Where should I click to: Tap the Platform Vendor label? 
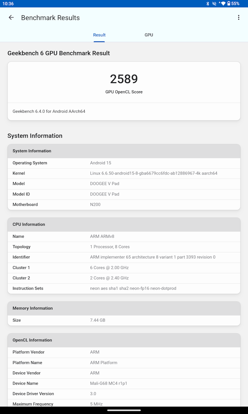click(x=29, y=352)
